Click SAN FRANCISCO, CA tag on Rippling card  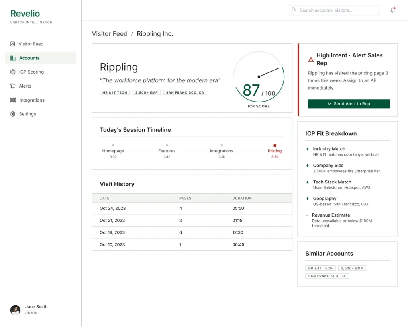(185, 92)
